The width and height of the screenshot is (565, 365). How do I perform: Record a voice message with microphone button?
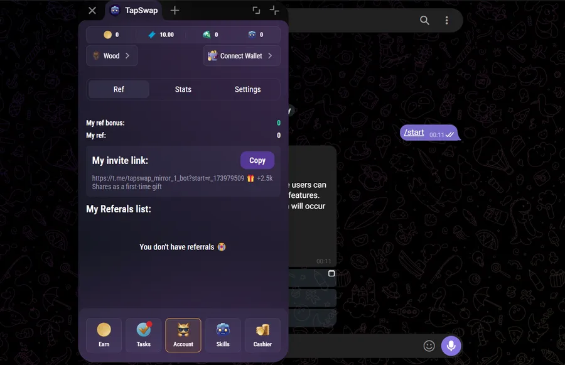[x=451, y=346]
